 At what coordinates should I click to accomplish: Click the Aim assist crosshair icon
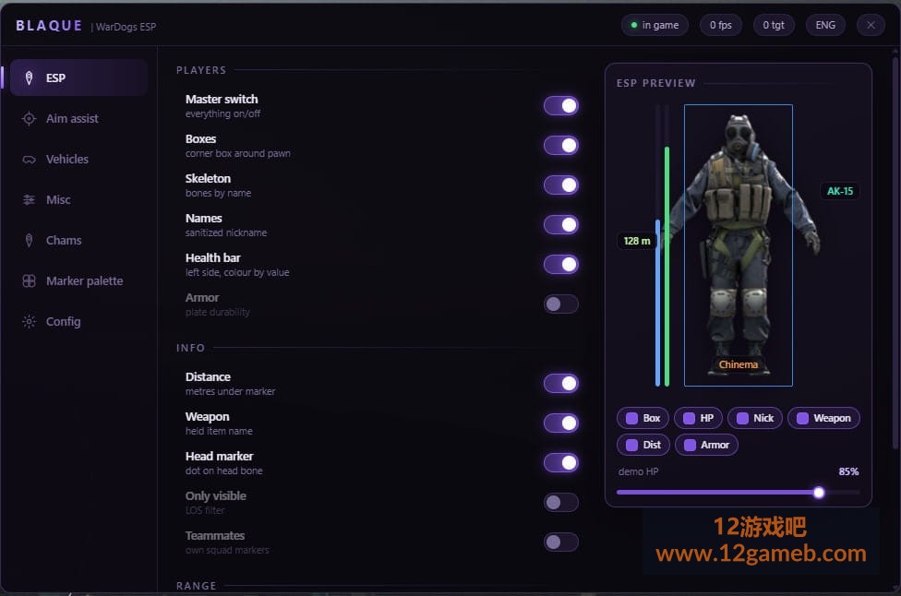(29, 118)
